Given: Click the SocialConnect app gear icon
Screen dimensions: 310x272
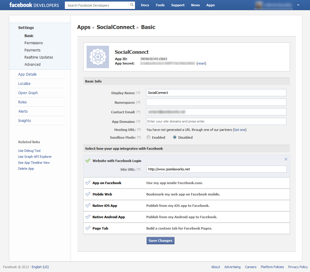Looking at the screenshot, I should tap(98, 57).
